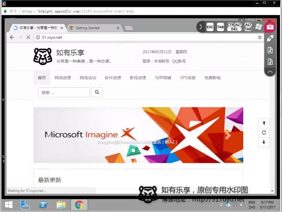Switch to the Getting Started tab

coord(94,28)
